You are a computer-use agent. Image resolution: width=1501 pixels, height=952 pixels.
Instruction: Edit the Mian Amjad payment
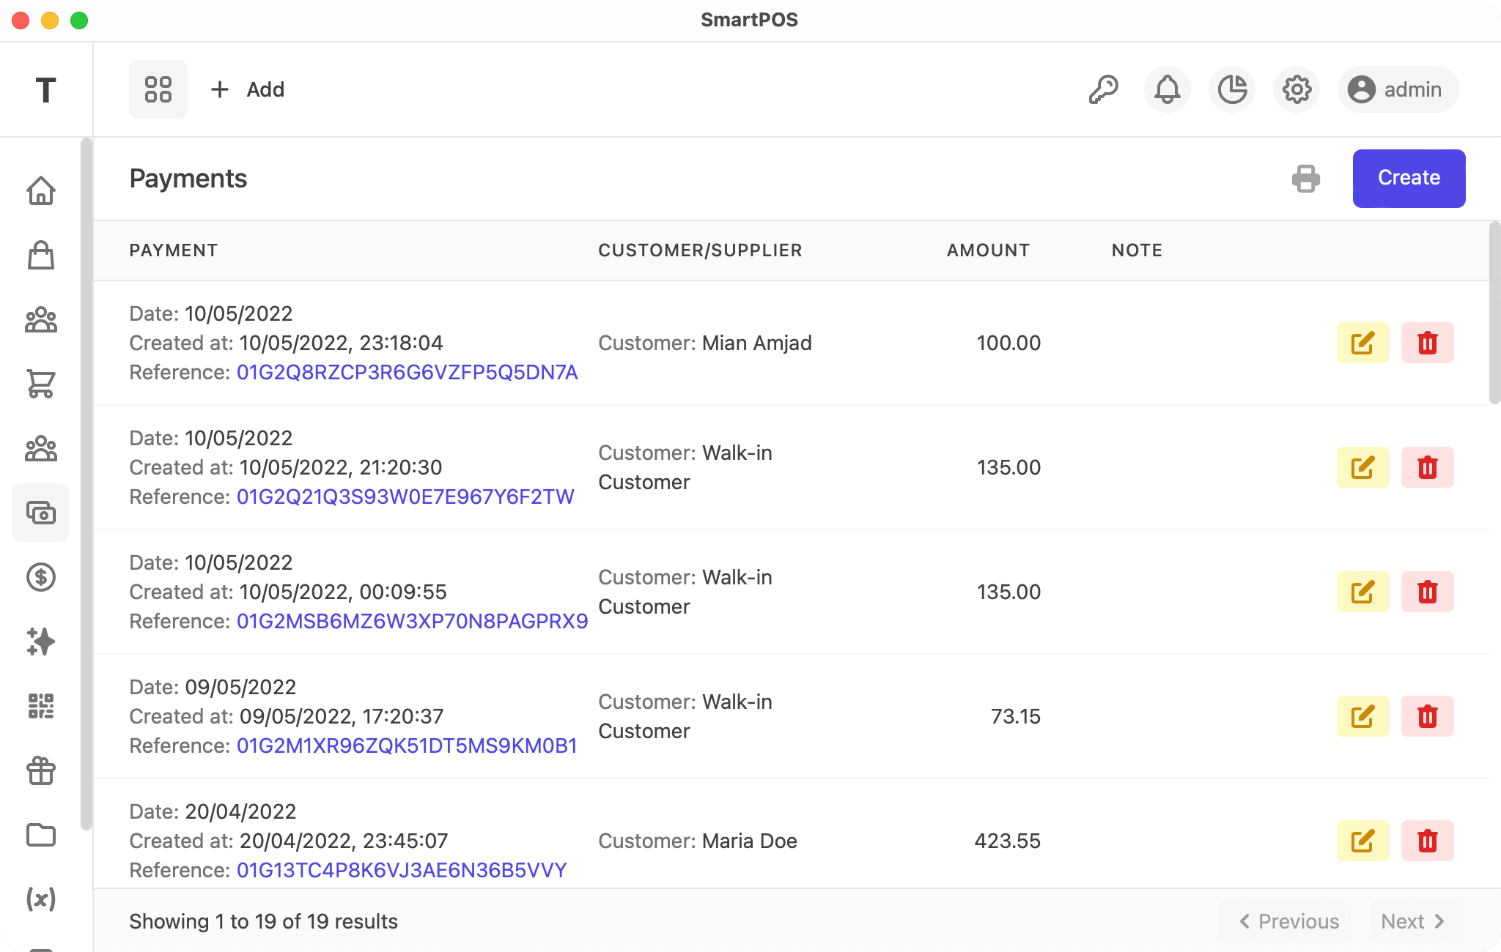(x=1362, y=343)
